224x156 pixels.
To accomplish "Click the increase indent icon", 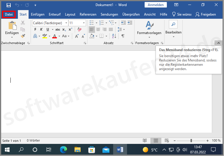I will [130, 23].
